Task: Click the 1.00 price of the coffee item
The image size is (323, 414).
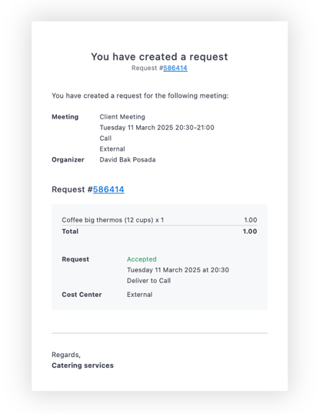Action: pos(251,220)
